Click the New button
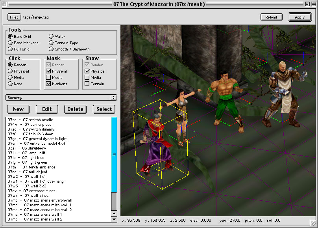This screenshot has width=318, height=228. 18,109
